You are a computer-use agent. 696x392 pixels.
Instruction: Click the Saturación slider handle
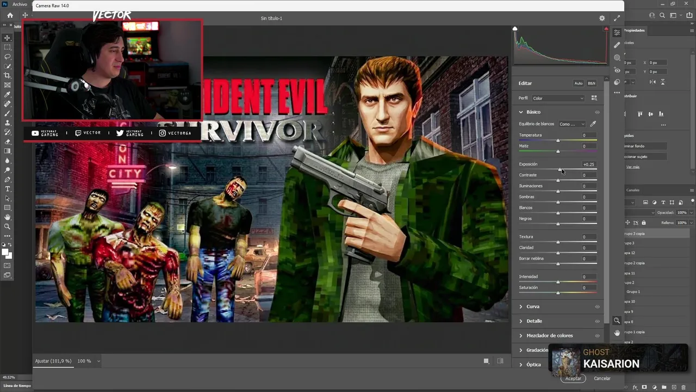(x=558, y=293)
